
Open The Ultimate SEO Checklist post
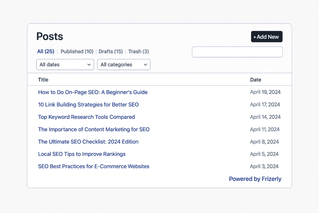tap(88, 142)
